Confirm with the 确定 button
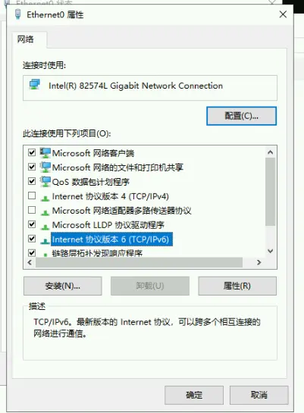Image resolution: width=304 pixels, height=413 pixels. (194, 395)
